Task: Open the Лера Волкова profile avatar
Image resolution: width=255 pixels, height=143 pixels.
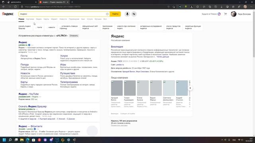Action: click(x=233, y=14)
